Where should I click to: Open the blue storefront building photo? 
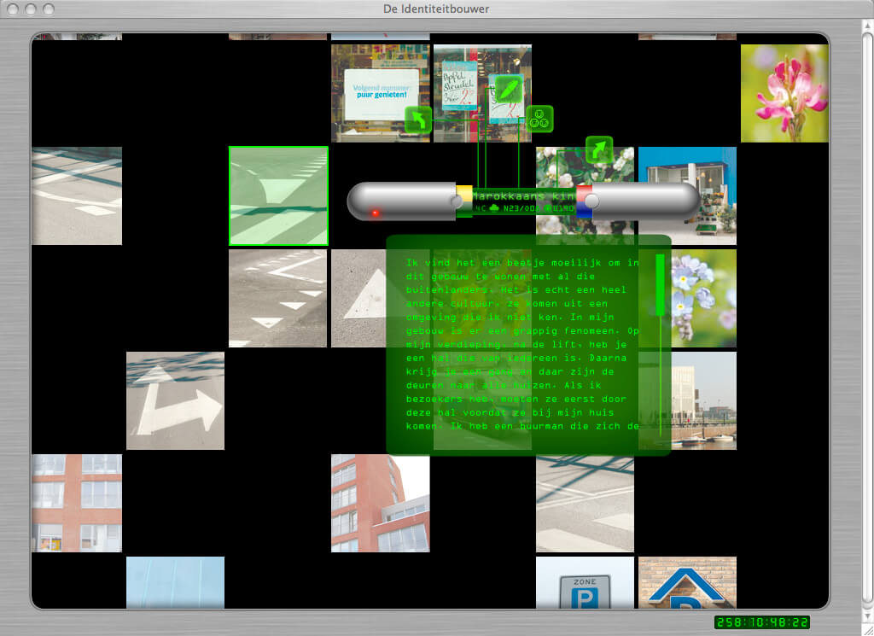[687, 195]
